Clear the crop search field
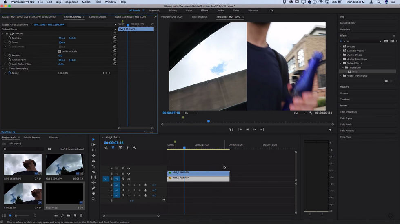This screenshot has height=224, width=400. click(380, 41)
